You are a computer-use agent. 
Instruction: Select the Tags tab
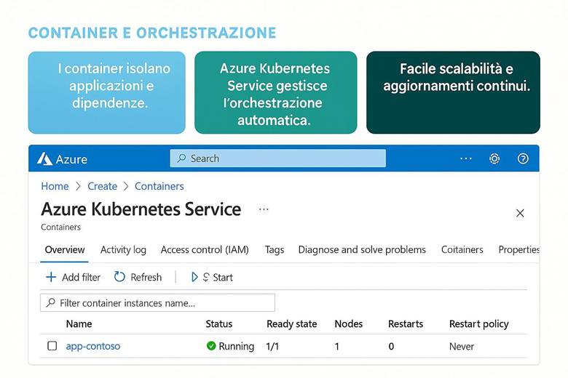pos(275,249)
